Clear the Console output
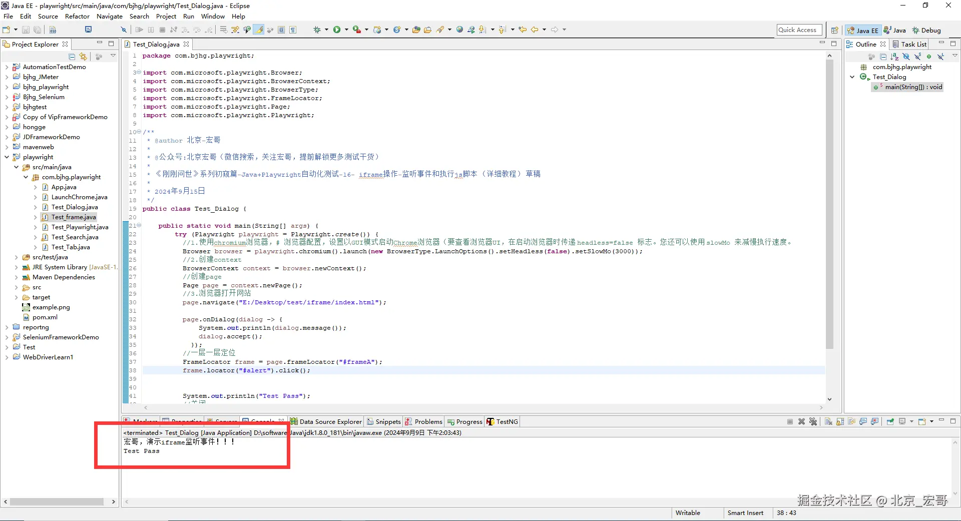The width and height of the screenshot is (961, 521). (x=828, y=422)
